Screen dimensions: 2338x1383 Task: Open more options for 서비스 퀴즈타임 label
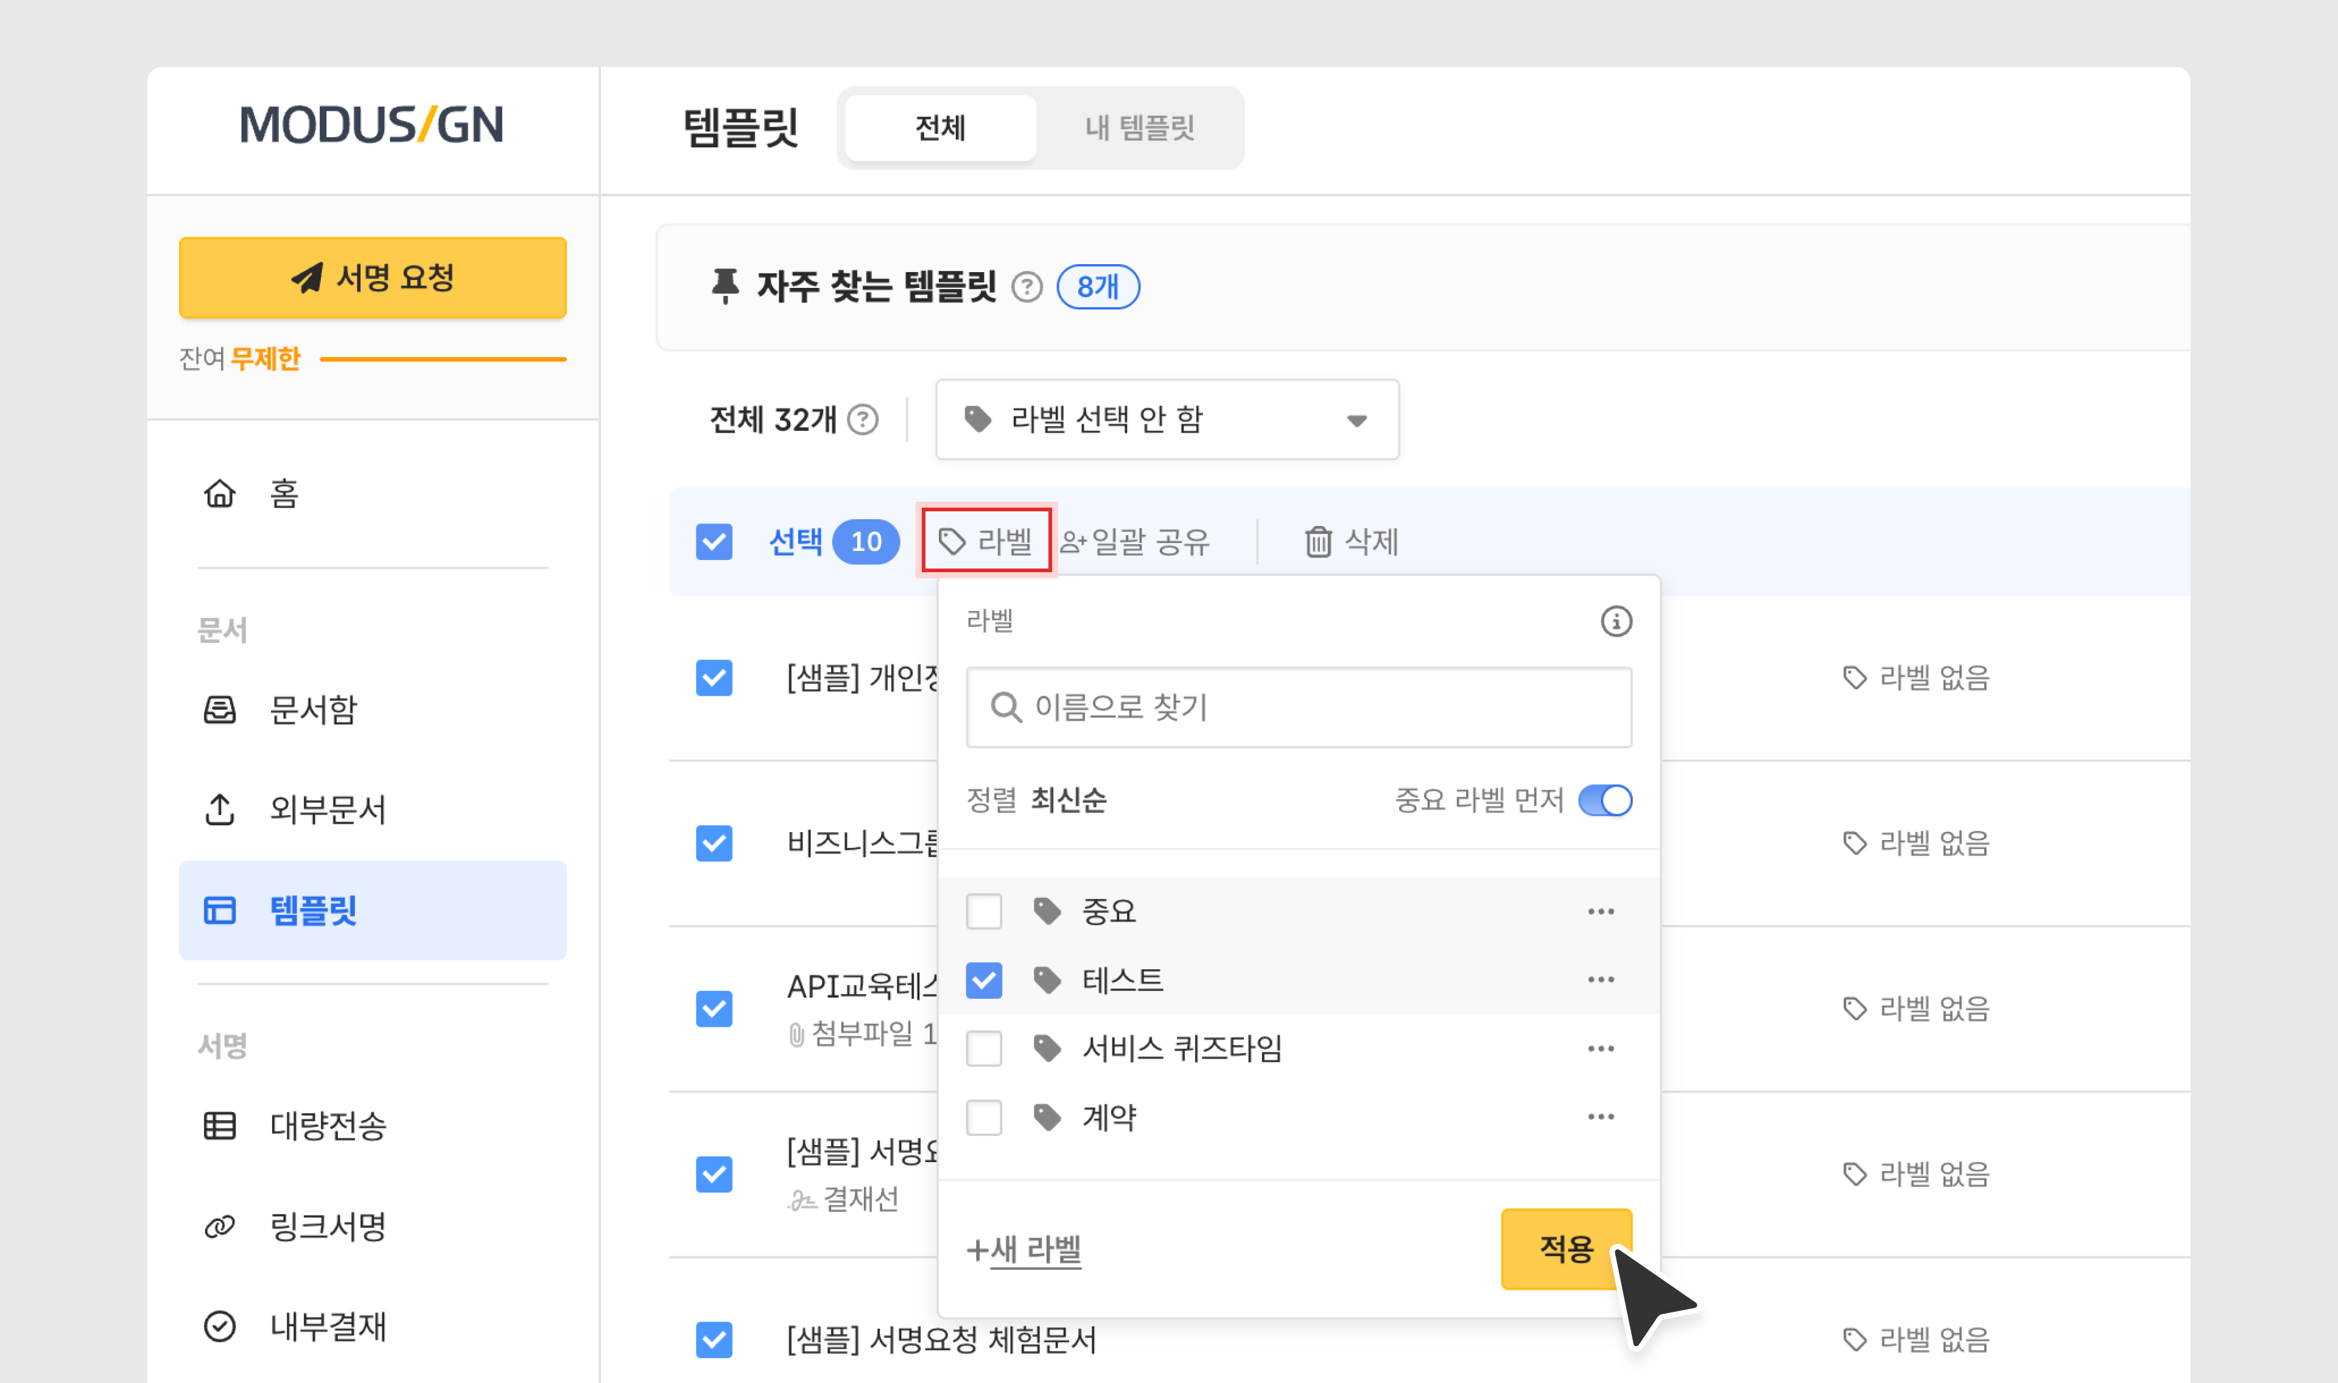(x=1600, y=1048)
